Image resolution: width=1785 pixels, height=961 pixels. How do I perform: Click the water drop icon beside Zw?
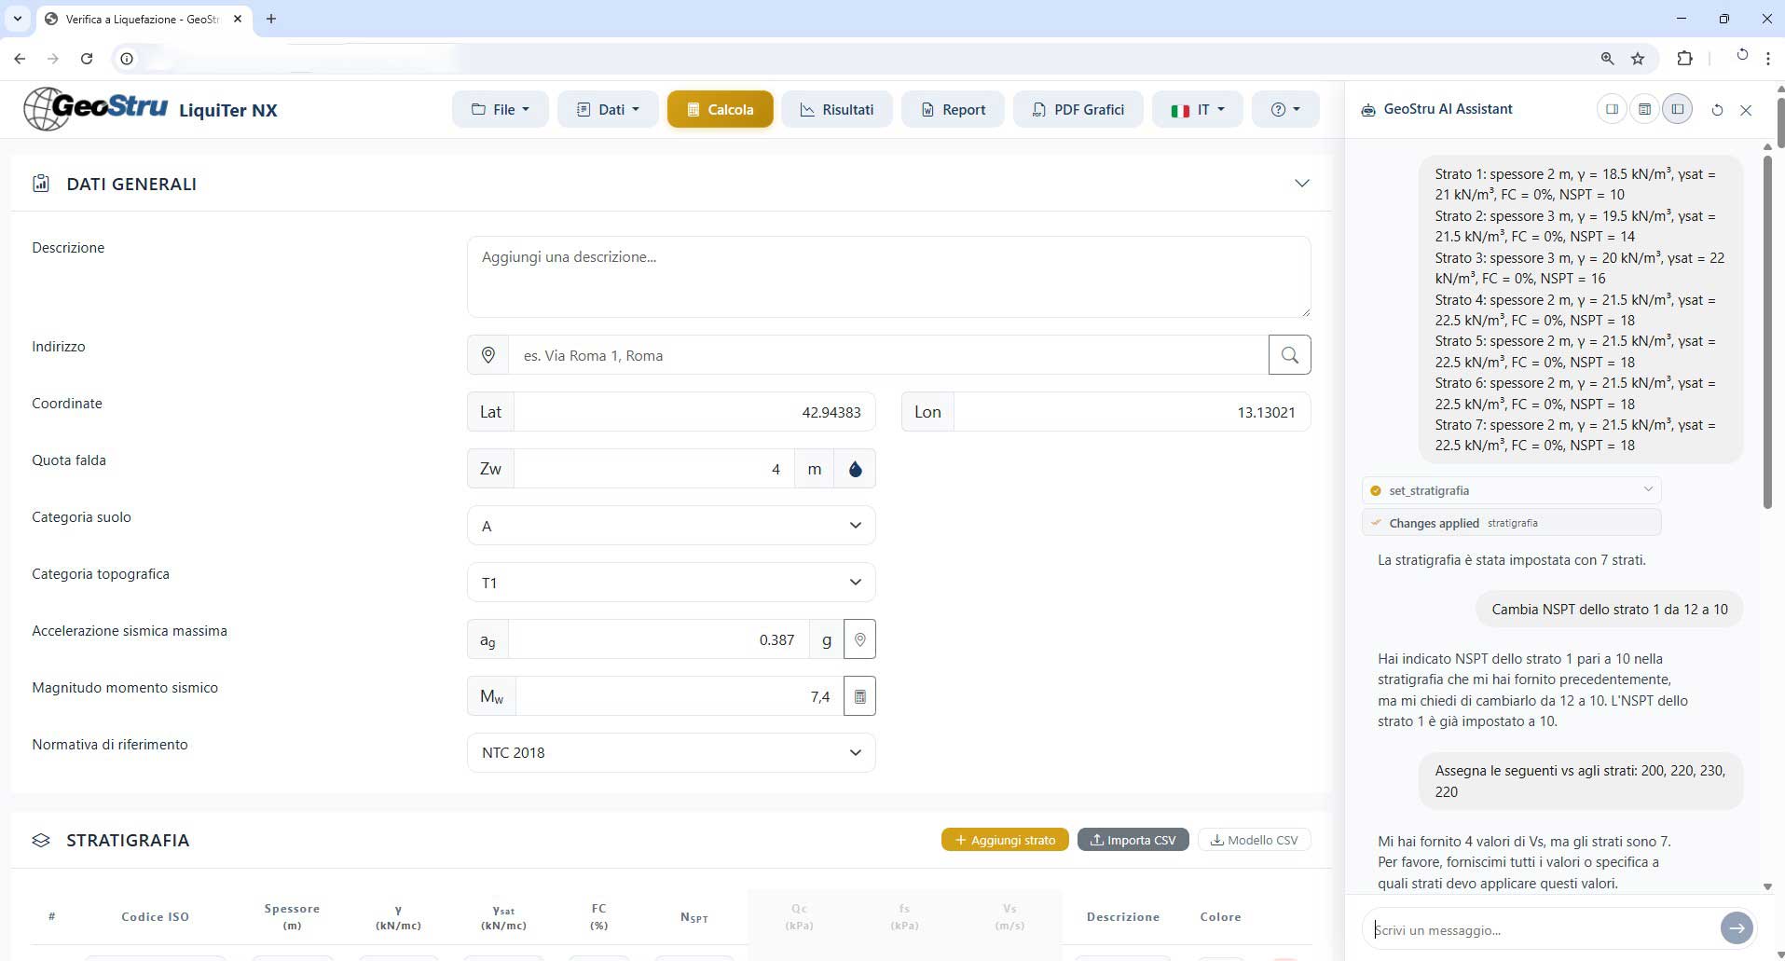(855, 469)
